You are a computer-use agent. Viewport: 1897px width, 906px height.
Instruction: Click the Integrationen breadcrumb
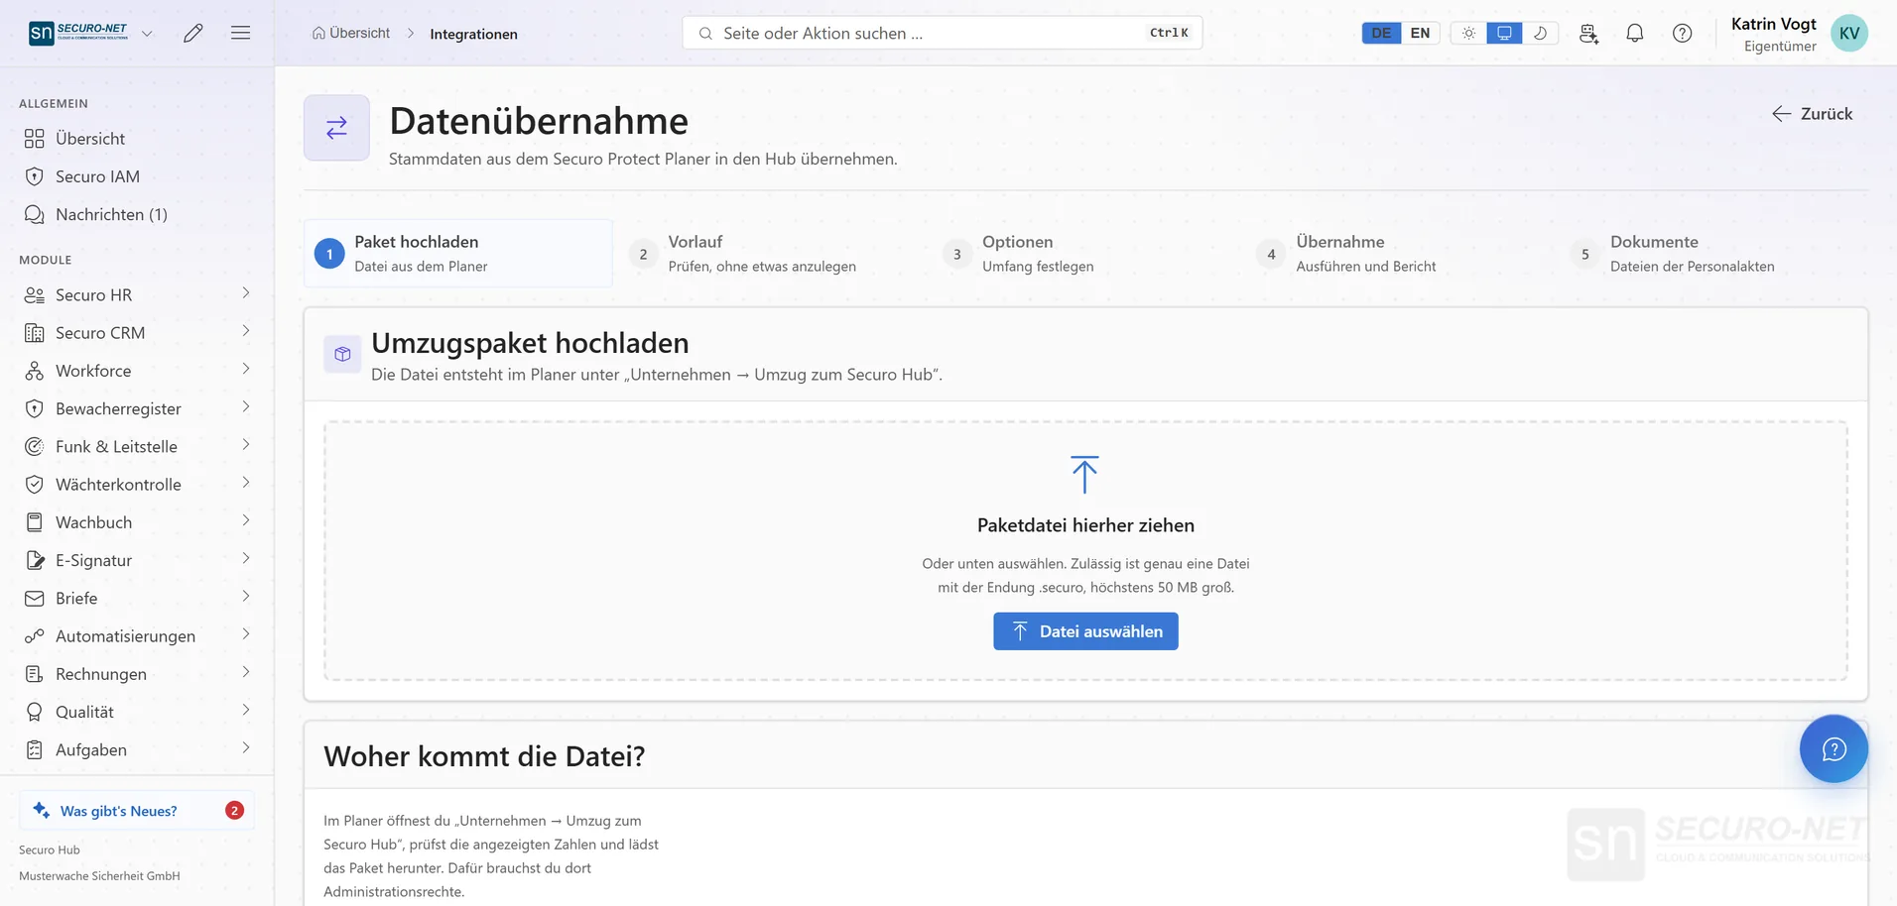pos(473,34)
